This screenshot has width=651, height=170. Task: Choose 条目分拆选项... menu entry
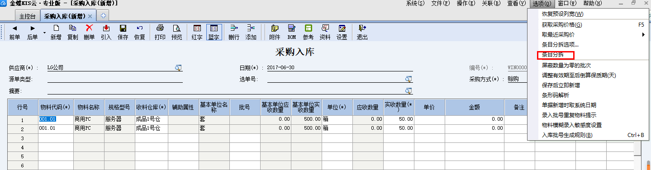[x=589, y=45]
